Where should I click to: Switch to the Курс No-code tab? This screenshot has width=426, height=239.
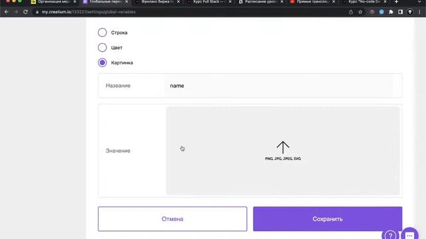point(364,1)
